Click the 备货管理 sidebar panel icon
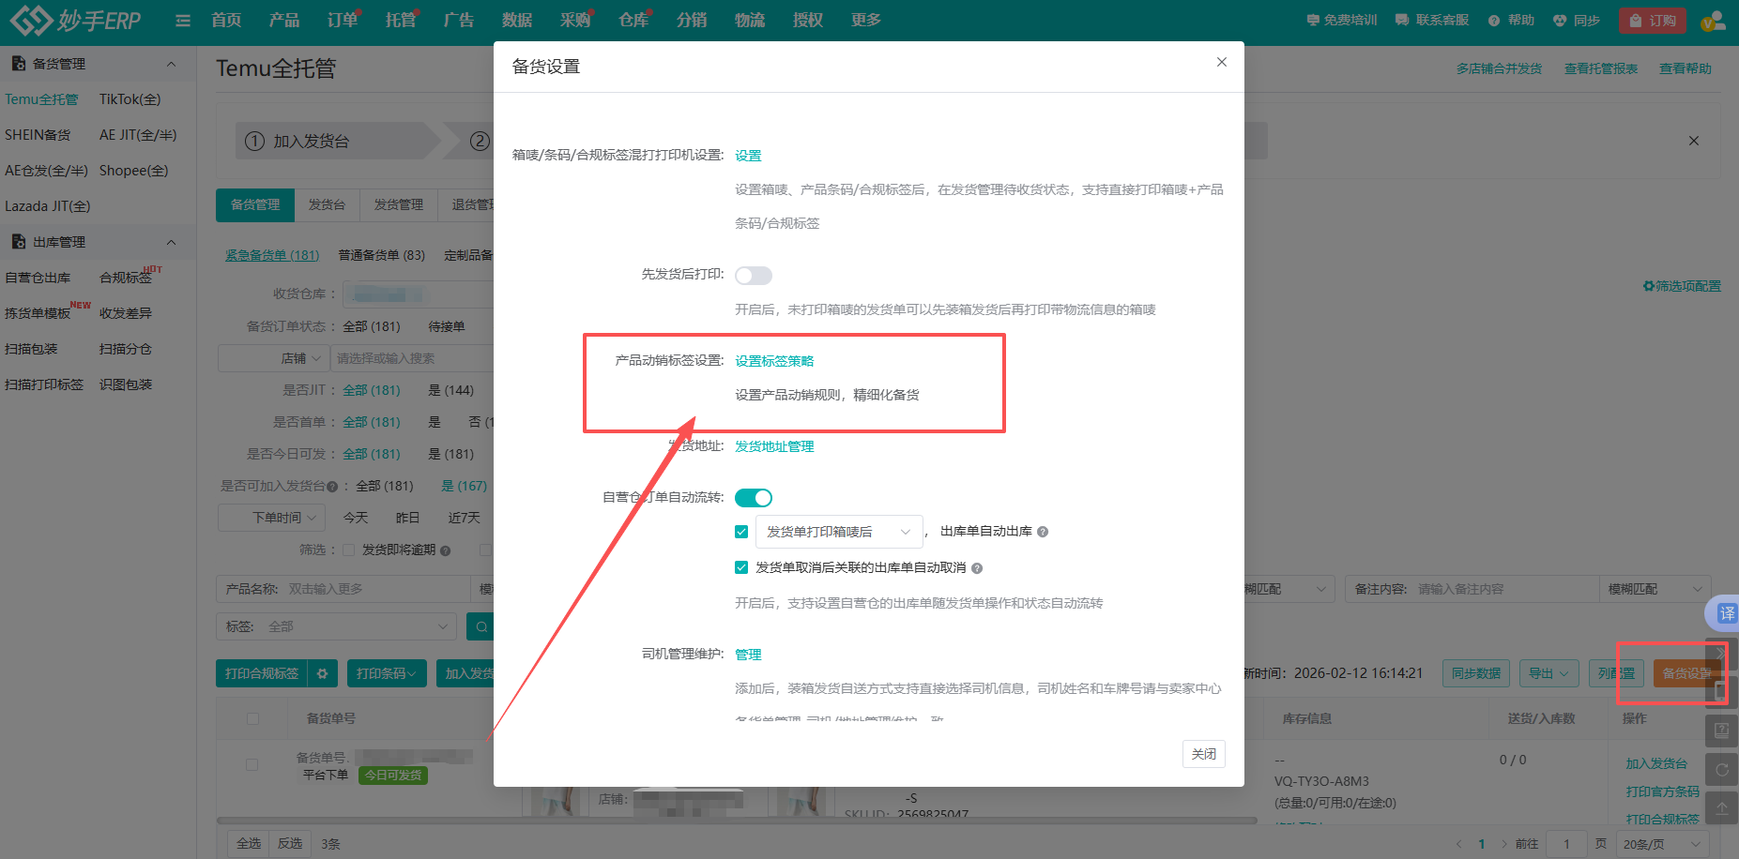The height and width of the screenshot is (859, 1739). coord(19,63)
